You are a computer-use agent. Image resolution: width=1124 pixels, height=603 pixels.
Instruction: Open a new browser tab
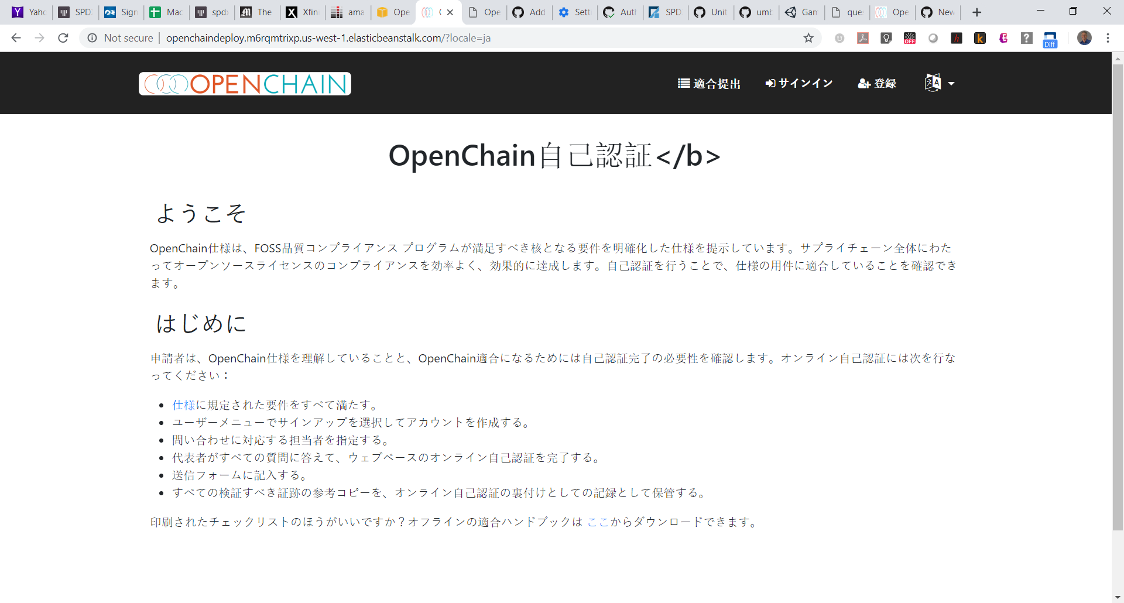[976, 12]
